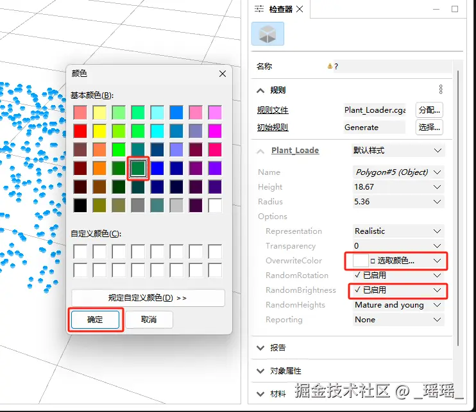Select the first custom color slot
Screen dimensions: 476x412
80,252
